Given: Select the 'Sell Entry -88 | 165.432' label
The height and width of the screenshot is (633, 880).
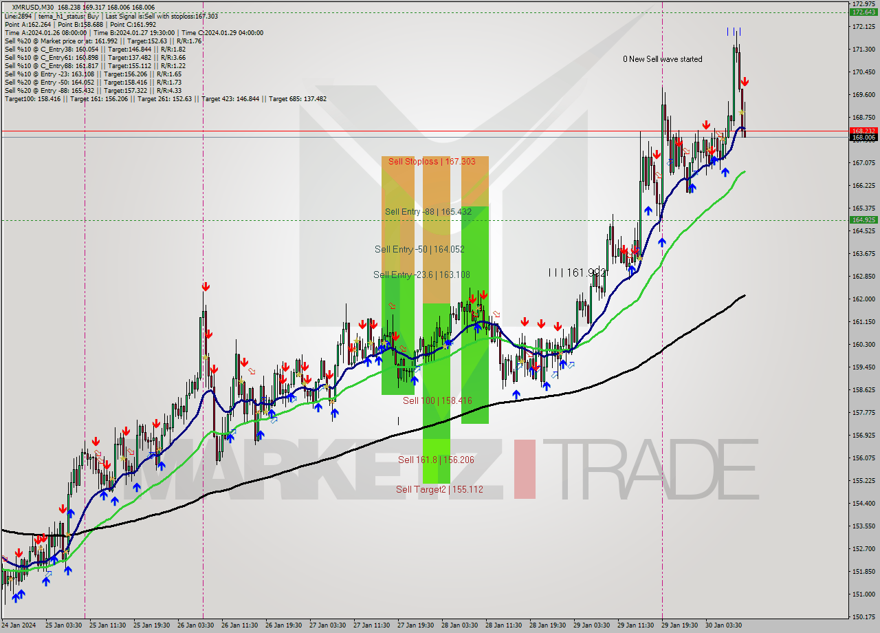Looking at the screenshot, I should 428,212.
